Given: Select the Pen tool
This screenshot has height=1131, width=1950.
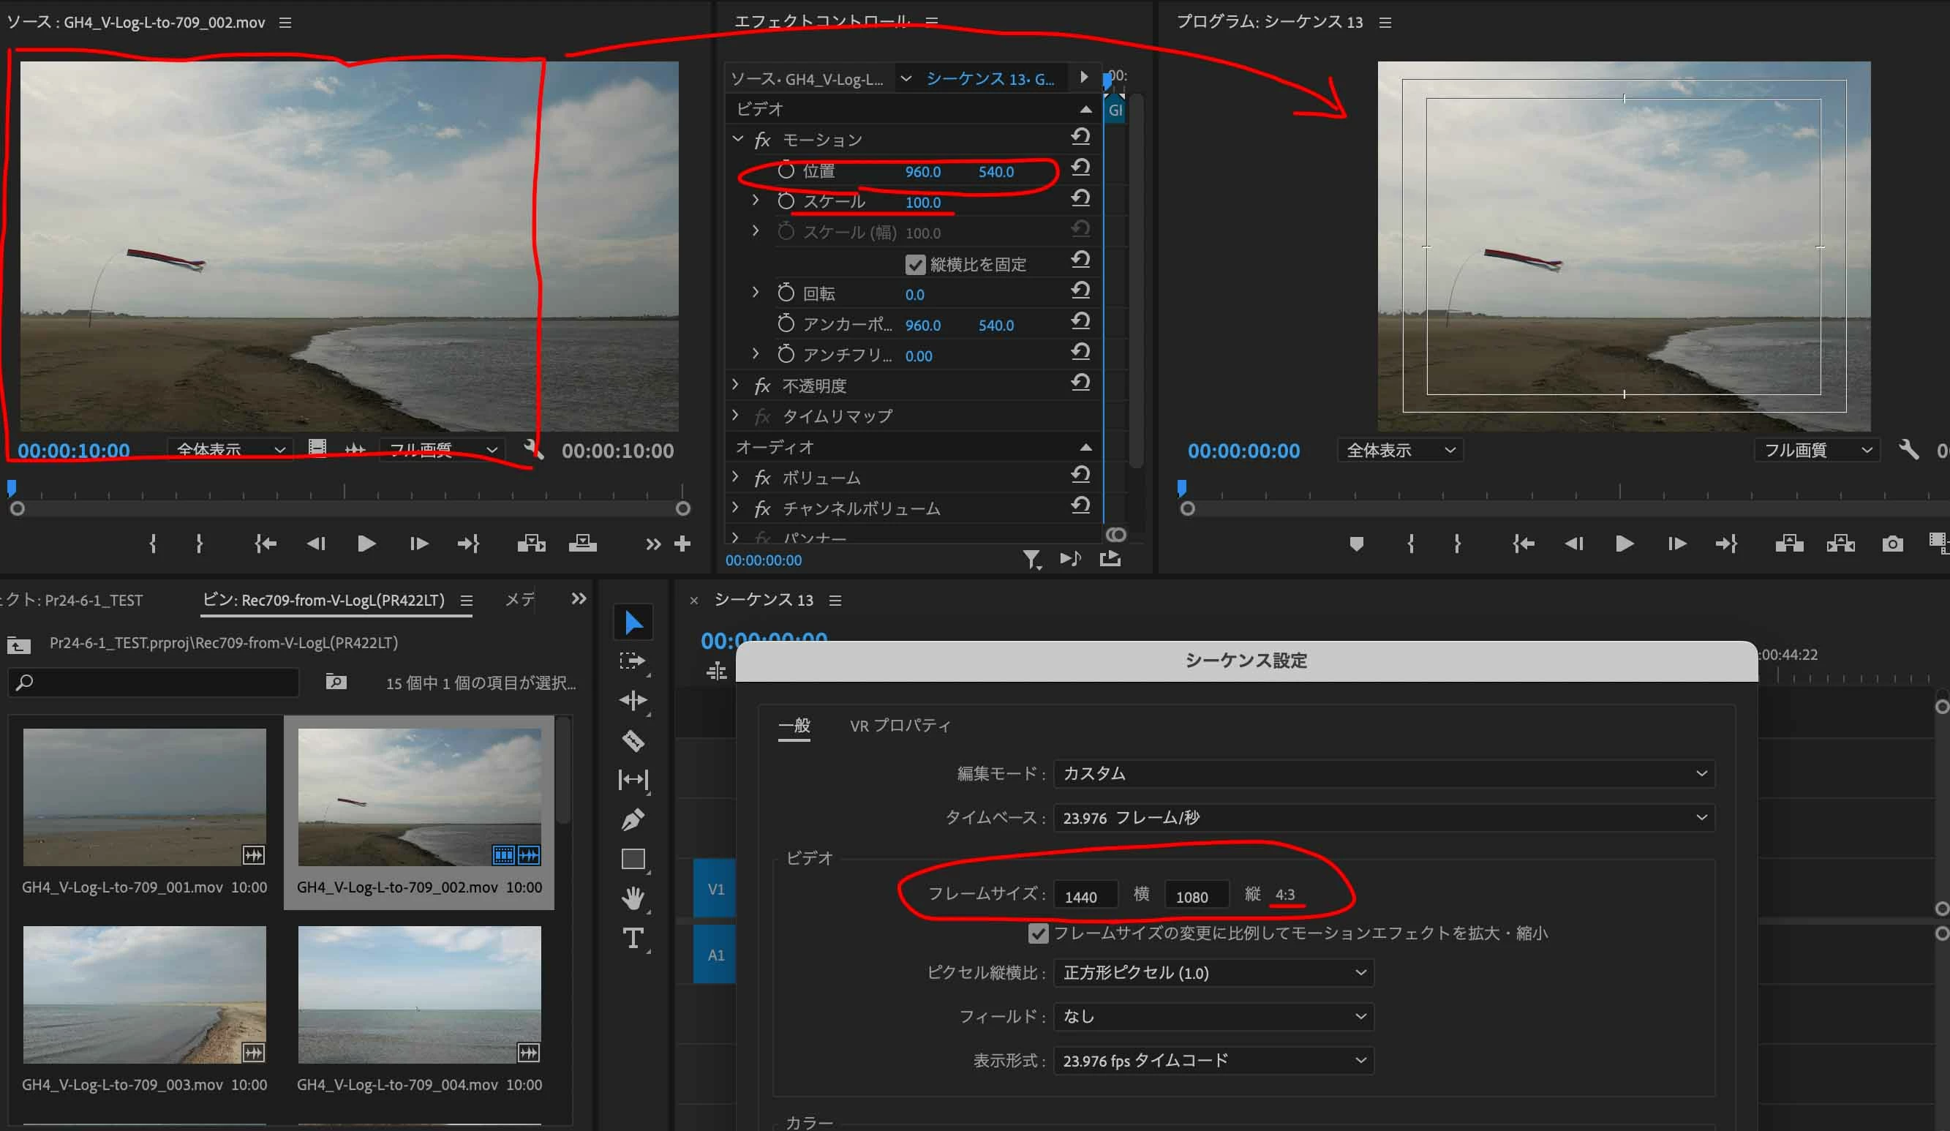Looking at the screenshot, I should coord(633,819).
